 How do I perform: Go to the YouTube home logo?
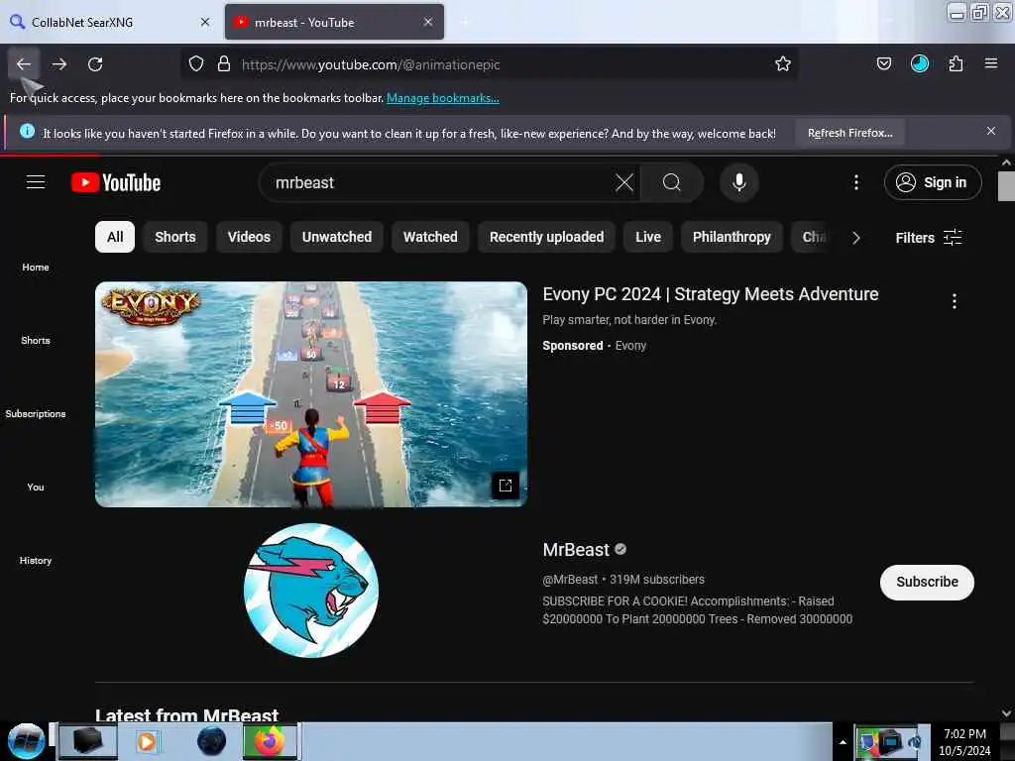116,182
